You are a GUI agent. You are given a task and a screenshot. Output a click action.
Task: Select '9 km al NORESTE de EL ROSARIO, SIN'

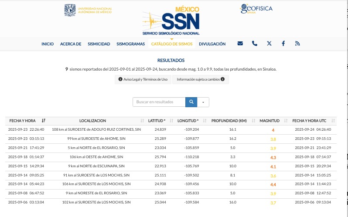click(96, 193)
